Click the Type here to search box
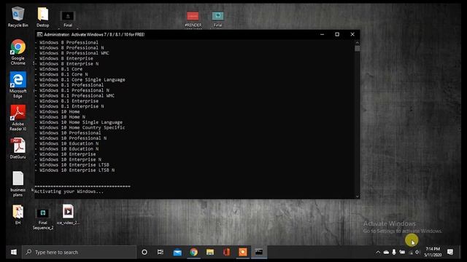This screenshot has height=262, width=467. click(x=79, y=253)
